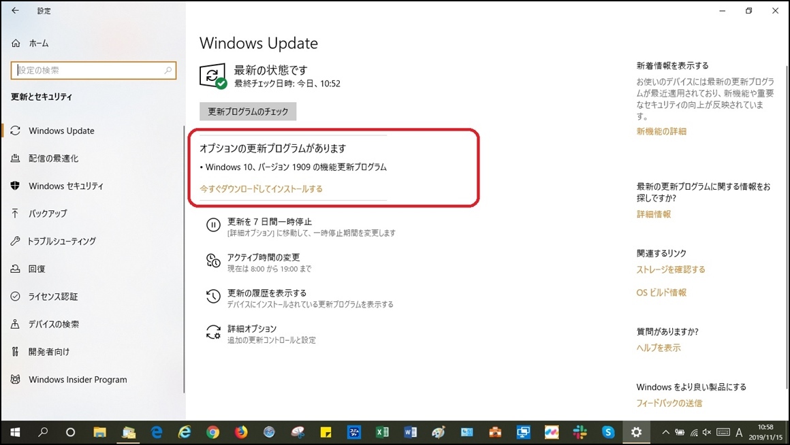790x445 pixels.
Task: Click the sidebar scrollbar
Action: point(184,259)
